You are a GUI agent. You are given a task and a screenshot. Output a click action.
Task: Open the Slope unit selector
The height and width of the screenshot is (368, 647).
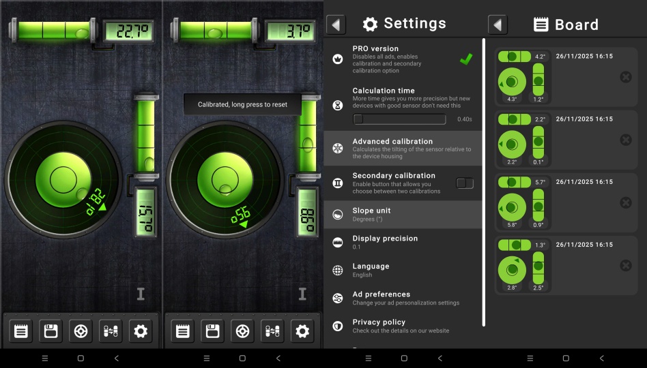[x=403, y=215]
